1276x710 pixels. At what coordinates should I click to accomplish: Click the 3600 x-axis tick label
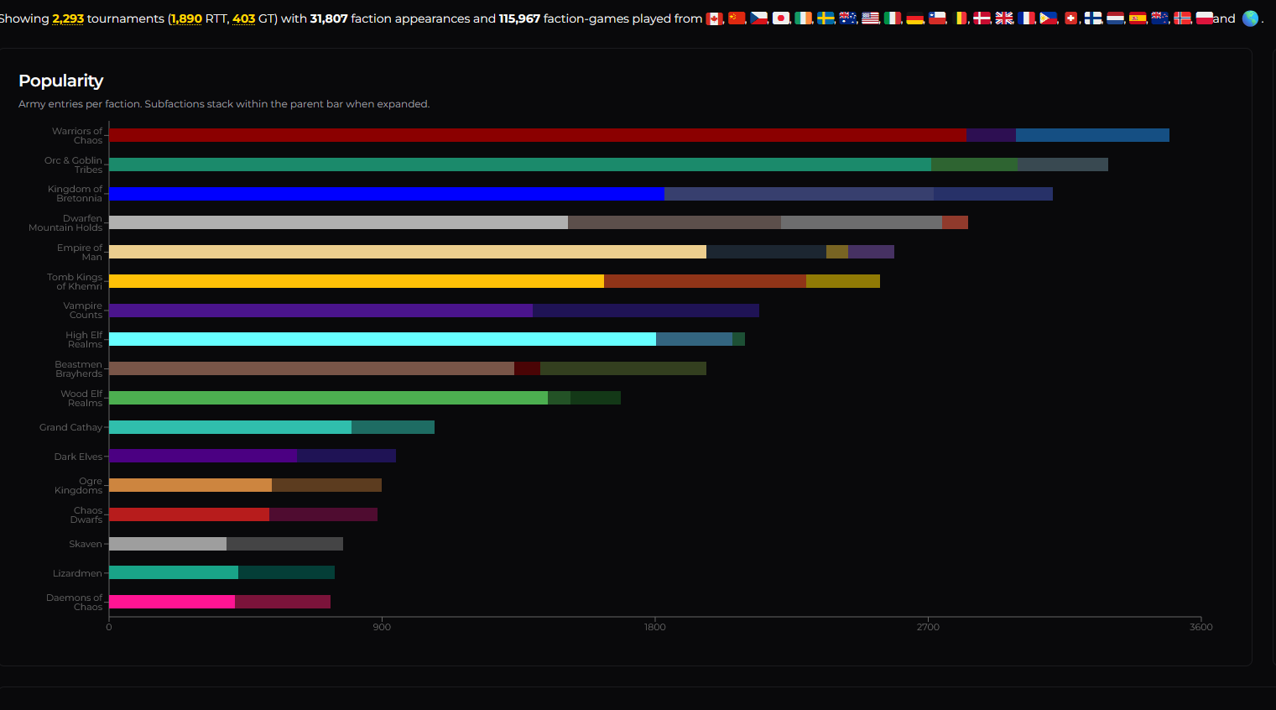[x=1201, y=627]
